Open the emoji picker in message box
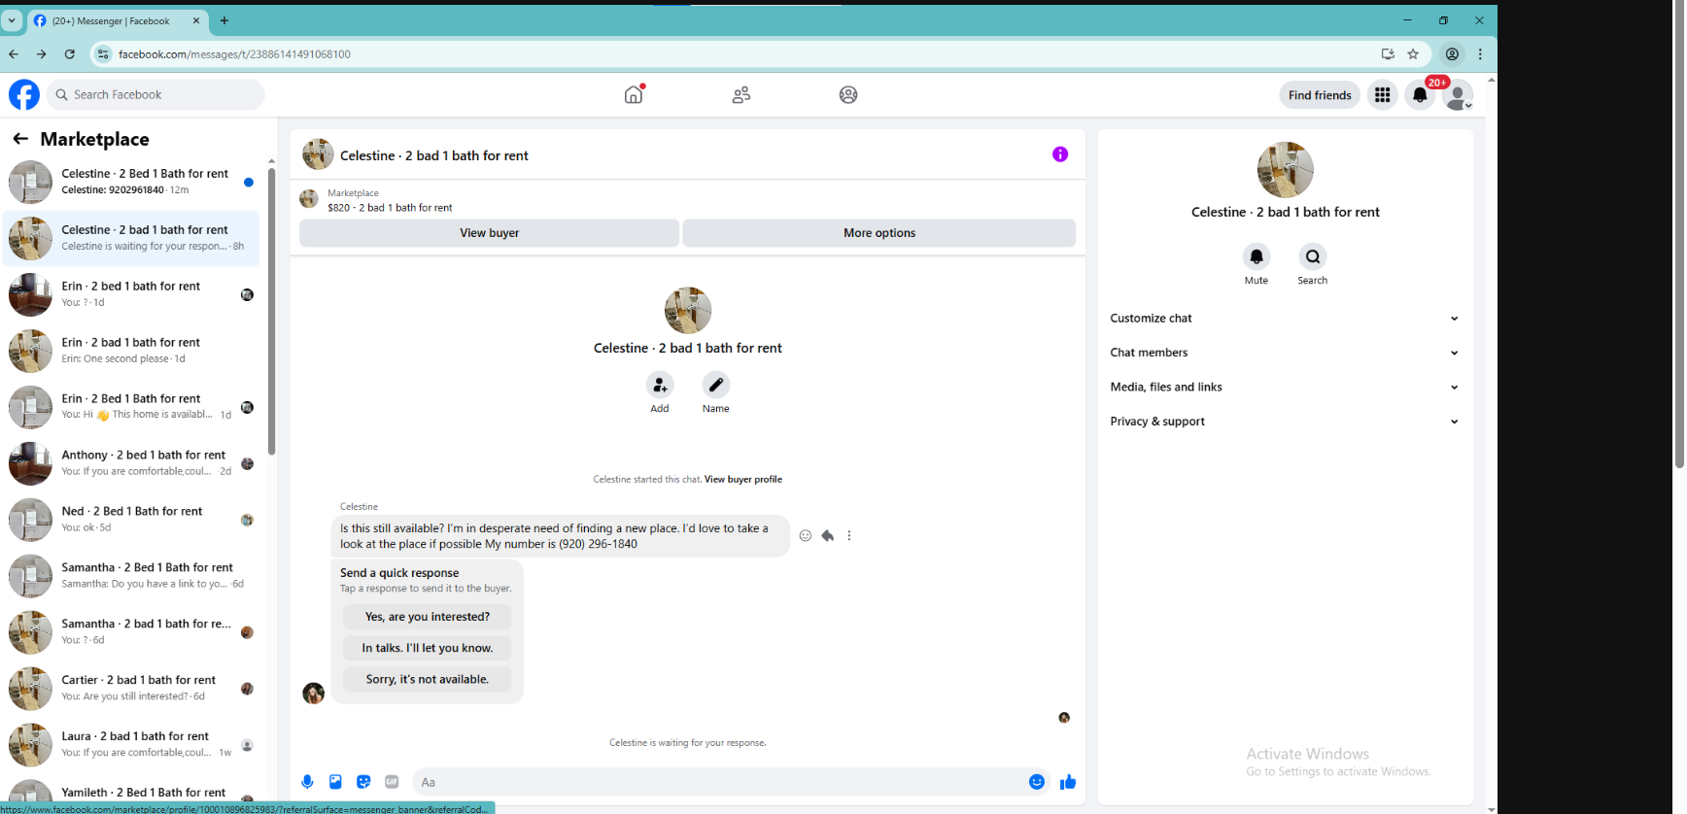Screen dimensions: 1687x814 [x=1037, y=782]
